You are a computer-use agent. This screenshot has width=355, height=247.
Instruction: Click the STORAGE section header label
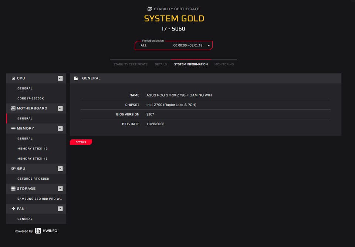26,189
